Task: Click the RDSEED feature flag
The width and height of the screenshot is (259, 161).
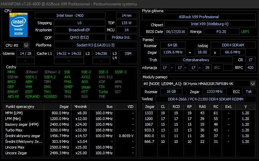Action: (50, 96)
